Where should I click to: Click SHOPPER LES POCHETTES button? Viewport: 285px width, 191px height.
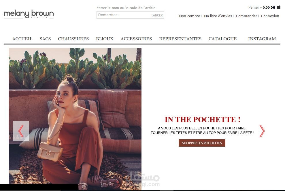(x=202, y=143)
